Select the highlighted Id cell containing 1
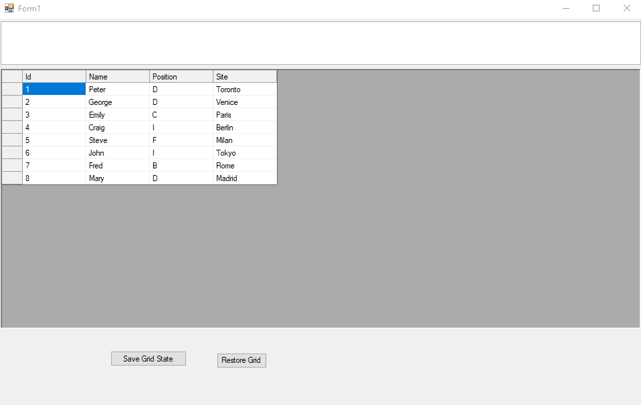 coord(54,89)
